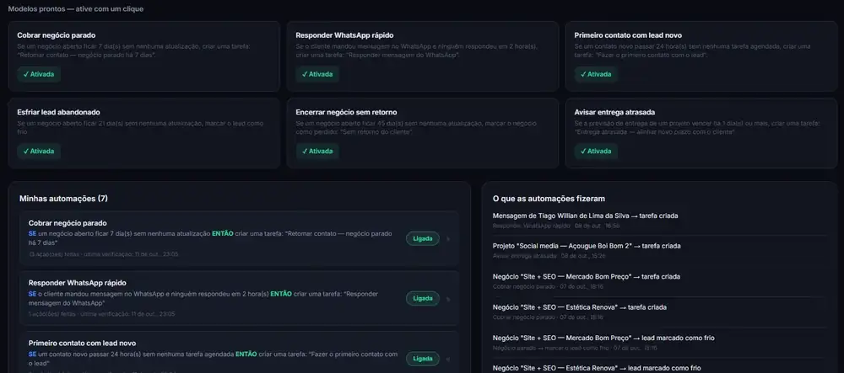Click the 'Avisar entrega atrasada' card title
Screen dimensions: 844x373
[614, 112]
